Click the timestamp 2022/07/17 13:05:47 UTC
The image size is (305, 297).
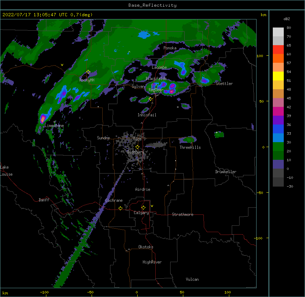[35, 15]
